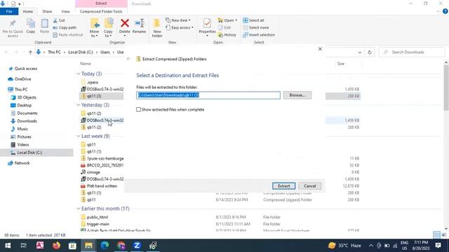Screen dimensions: 449x252
Task: Click the Extract button in dialog
Action: click(x=283, y=186)
